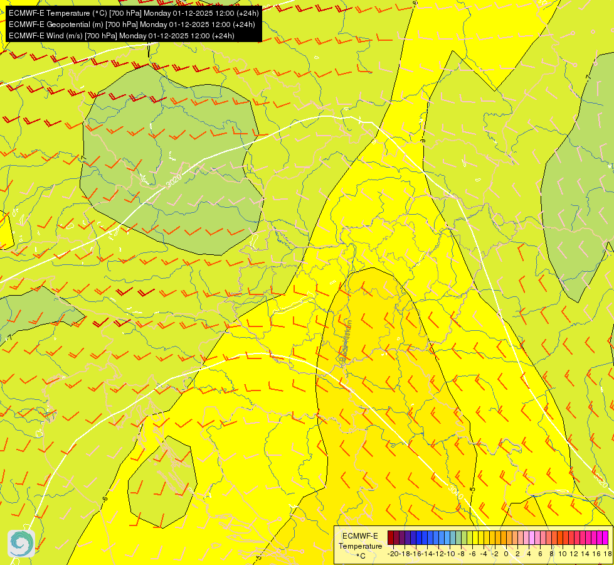Select the ECMWF-E Geopotential (m) 700 hPa title line

click(x=132, y=24)
